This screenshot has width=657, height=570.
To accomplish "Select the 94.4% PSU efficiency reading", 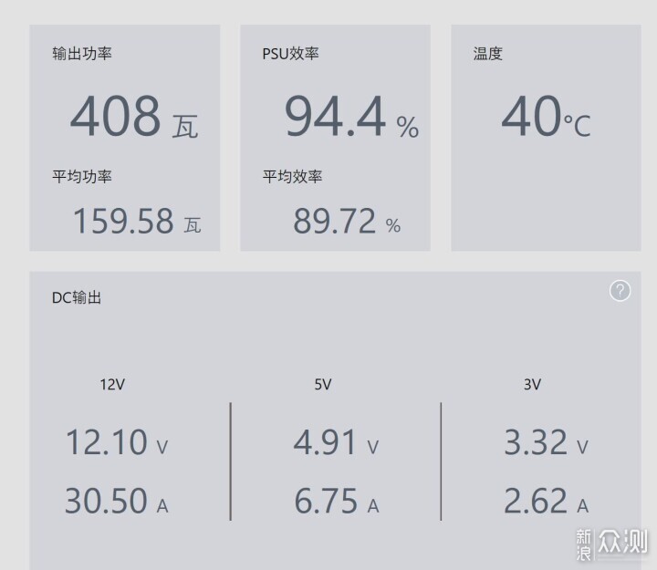I will (351, 117).
